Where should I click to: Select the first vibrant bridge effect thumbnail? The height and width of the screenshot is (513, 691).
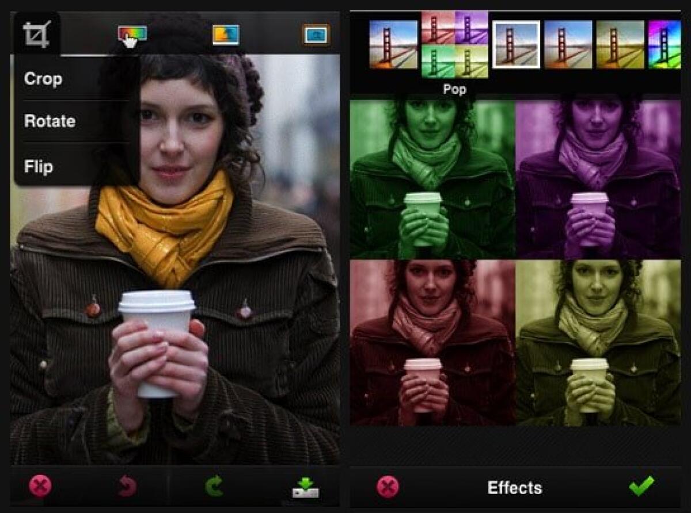coord(393,44)
